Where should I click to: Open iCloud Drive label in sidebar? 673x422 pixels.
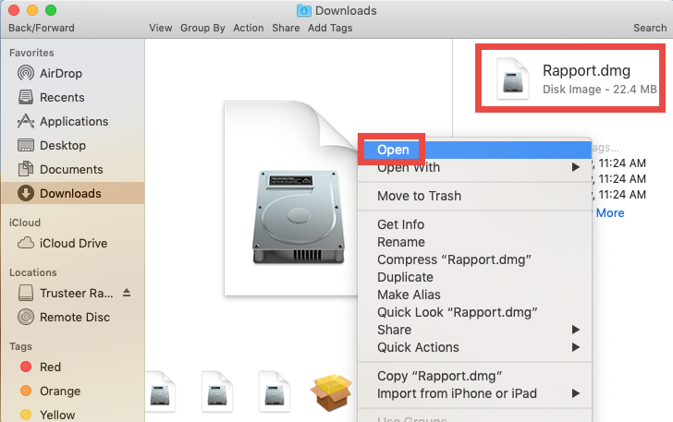73,243
